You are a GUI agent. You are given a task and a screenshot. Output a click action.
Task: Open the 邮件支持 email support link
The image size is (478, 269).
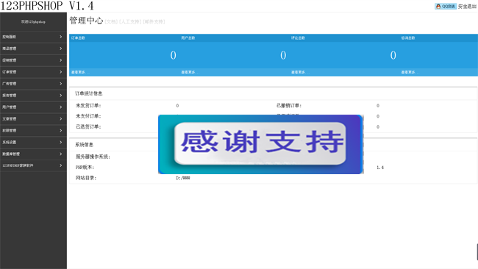pyautogui.click(x=154, y=21)
